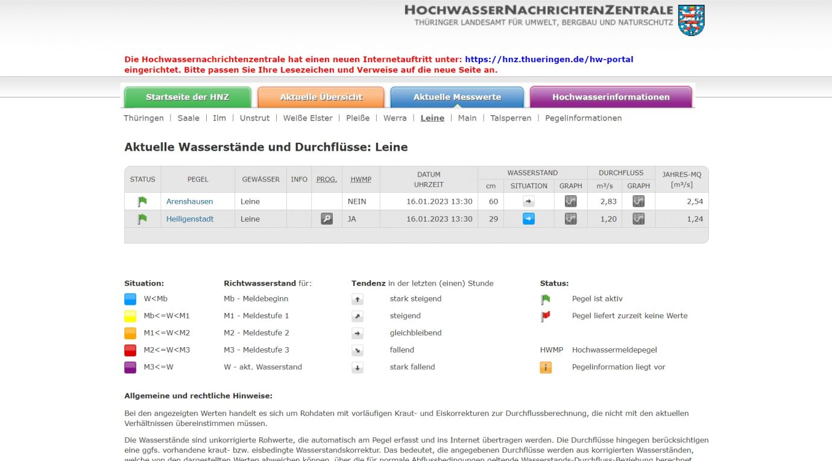Select the 'Aktuelle Messwerte' tab

[457, 97]
